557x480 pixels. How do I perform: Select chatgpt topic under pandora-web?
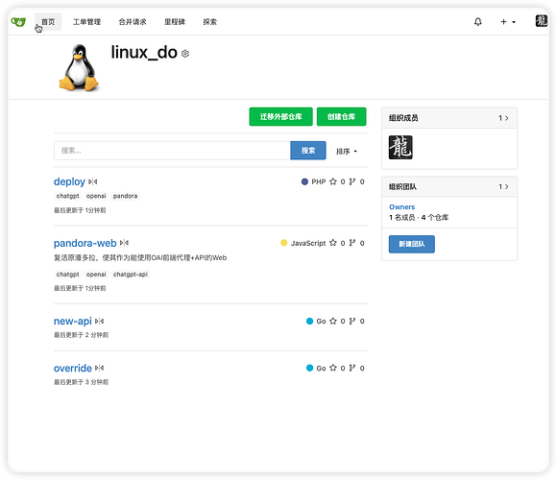click(68, 275)
